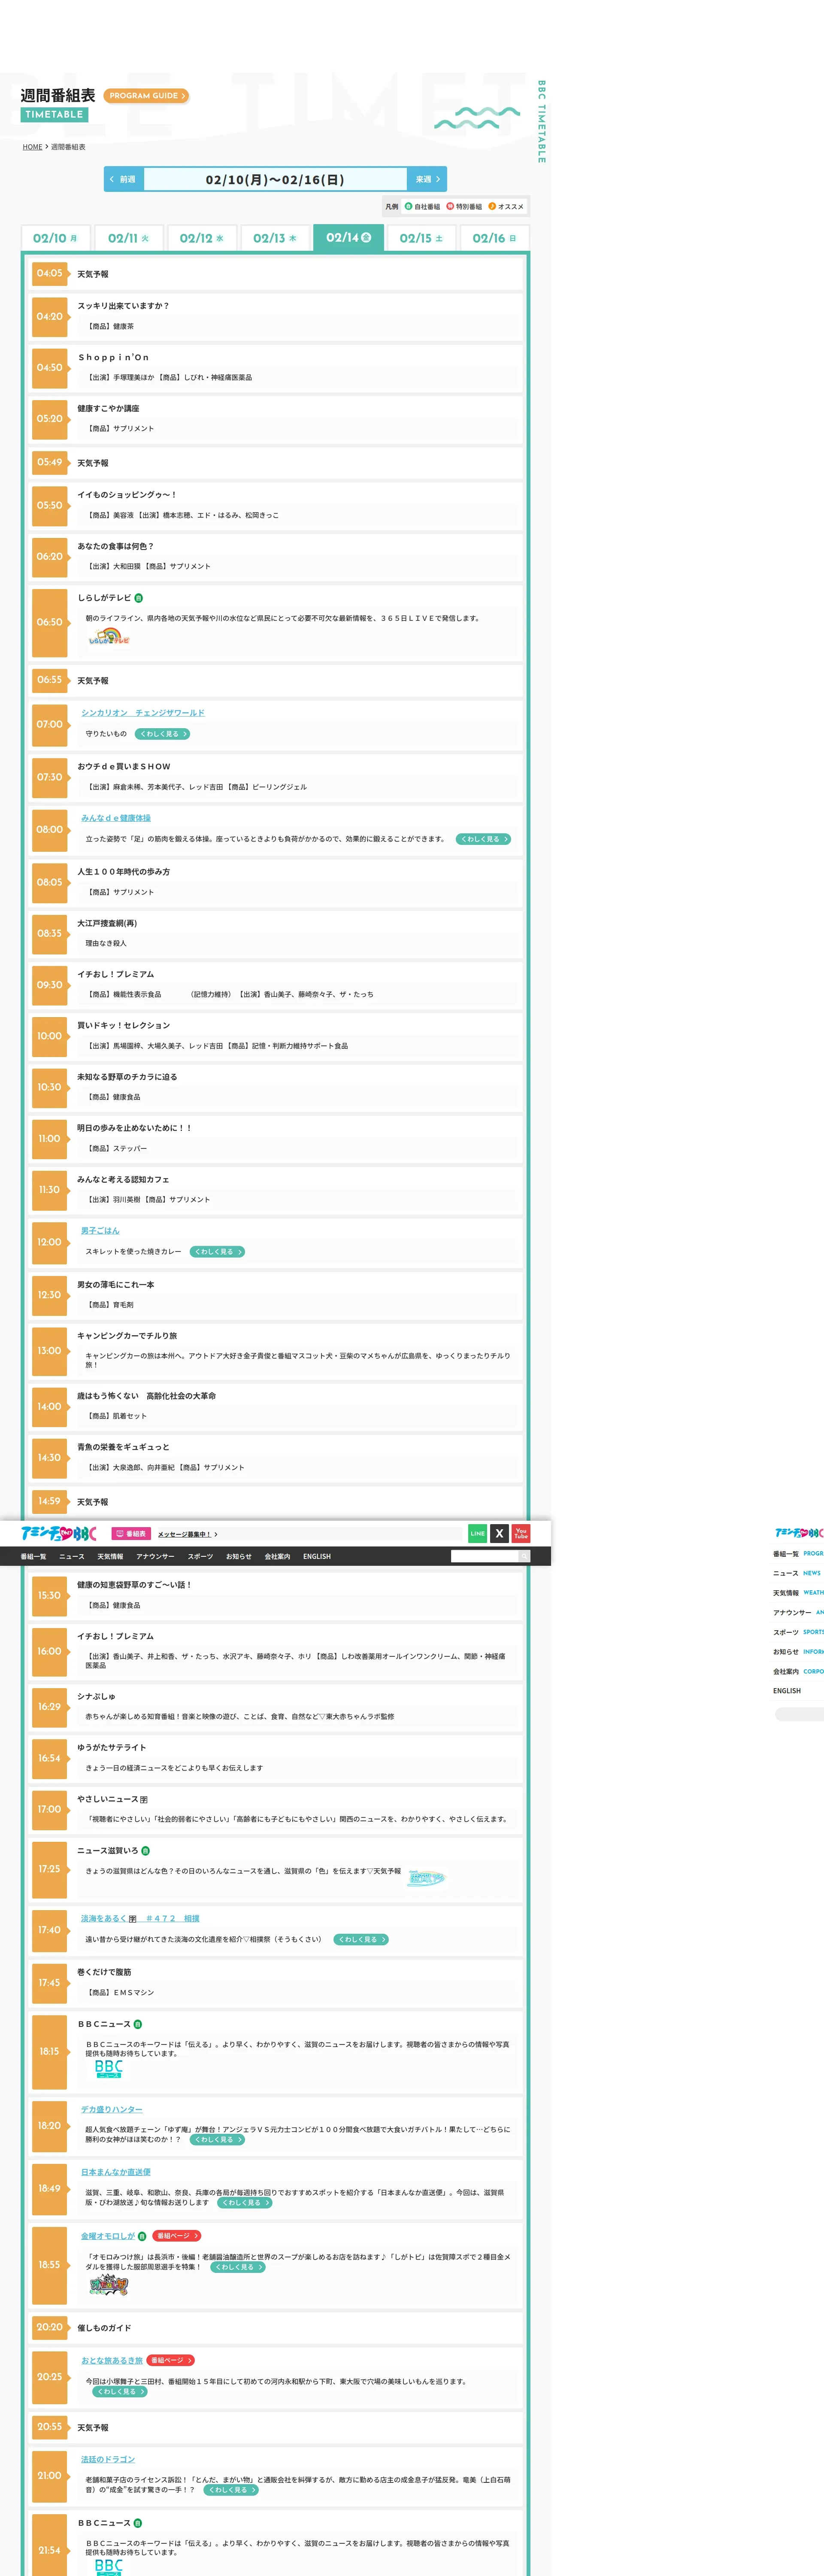
Task: Open 天気情報 in the navigation bar
Action: pos(110,1556)
